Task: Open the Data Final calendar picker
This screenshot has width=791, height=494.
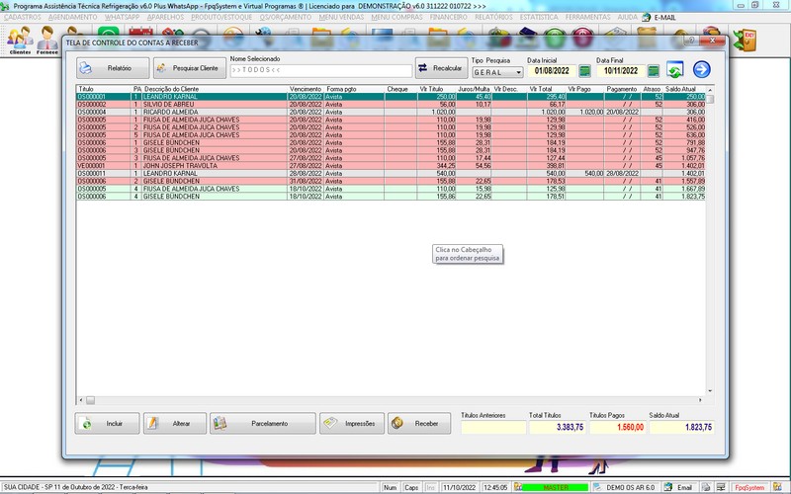Action: pos(654,71)
